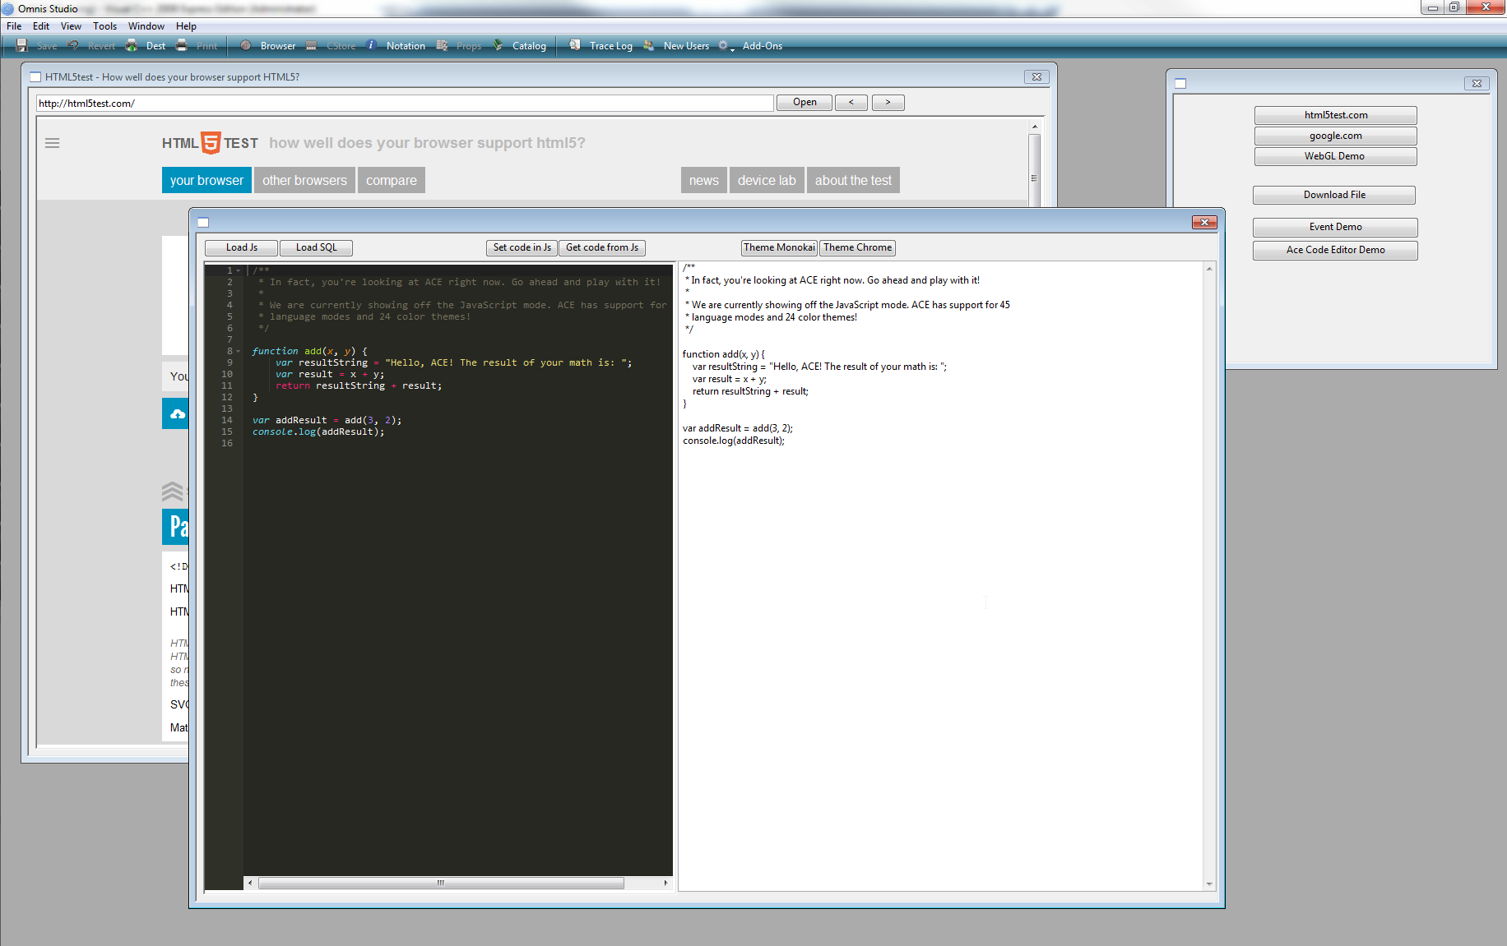Image resolution: width=1507 pixels, height=946 pixels.
Task: Open the Studio Browser icon
Action: click(x=246, y=46)
